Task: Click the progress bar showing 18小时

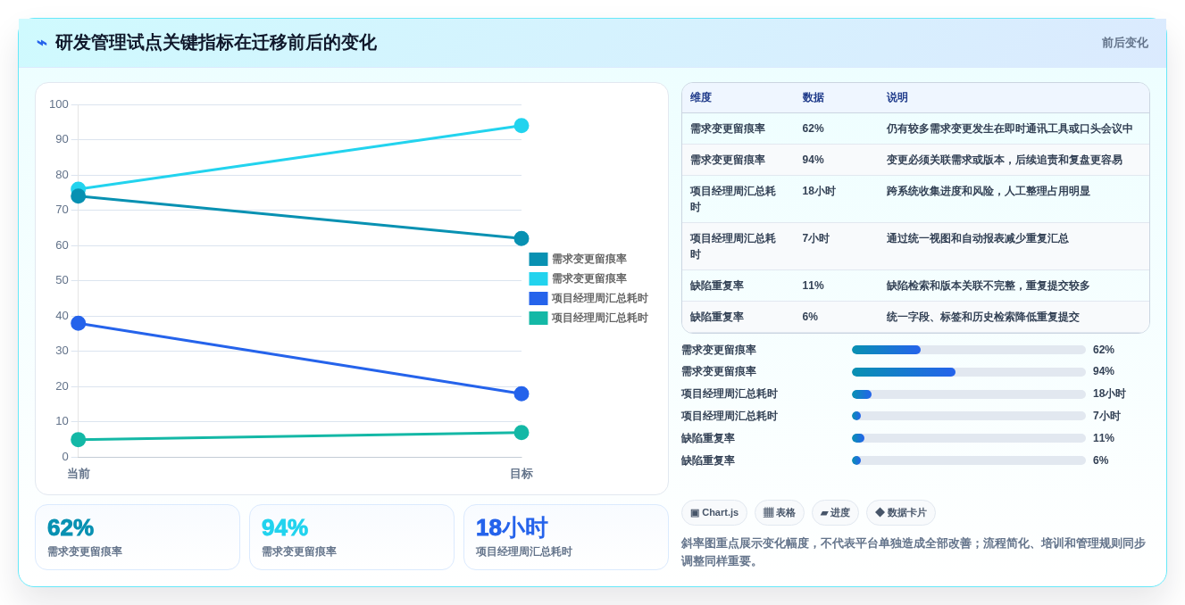Action: click(969, 394)
